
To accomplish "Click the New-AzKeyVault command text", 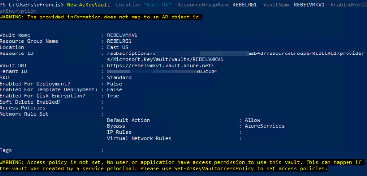I will tap(88, 5).
